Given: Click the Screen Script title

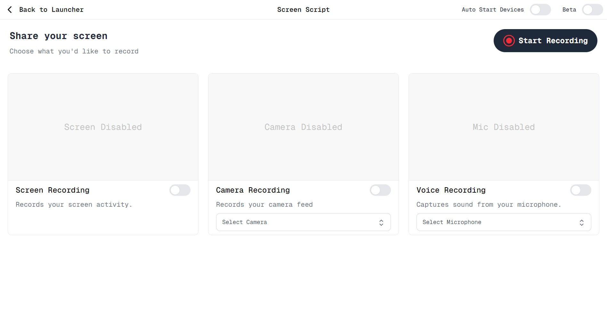Looking at the screenshot, I should 303,10.
